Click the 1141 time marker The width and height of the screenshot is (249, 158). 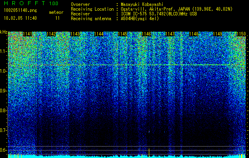tap(27, 34)
